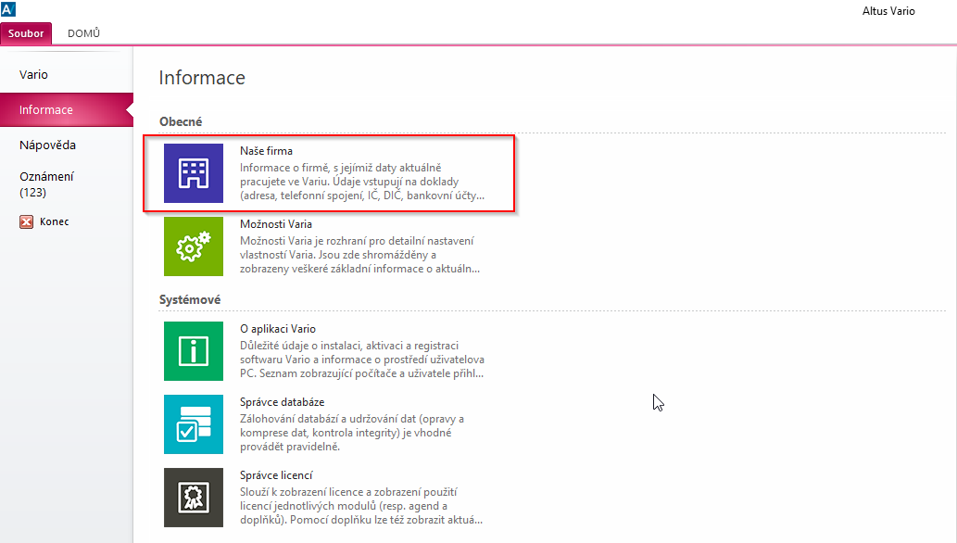Click the Správce databáze description text
This screenshot has height=543, width=957.
(351, 433)
